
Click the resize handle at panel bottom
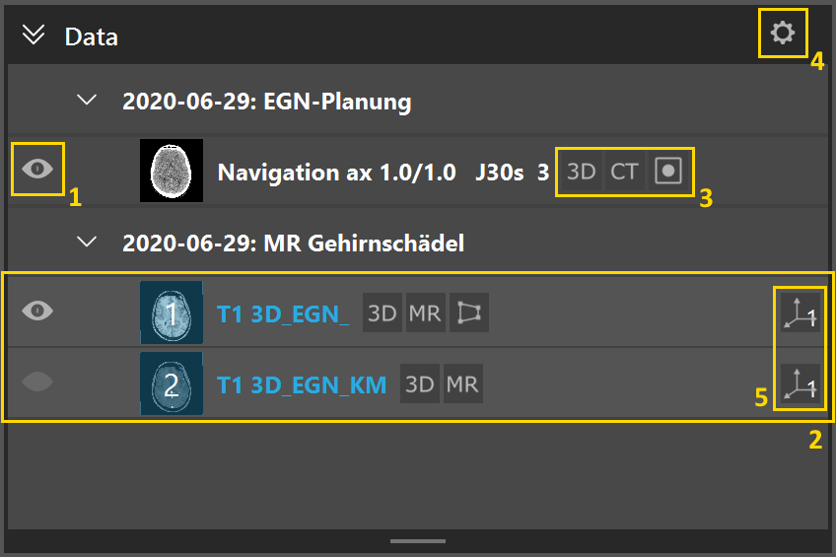tap(417, 540)
